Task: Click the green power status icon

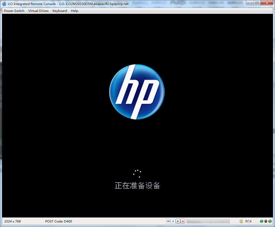Action: point(270,221)
